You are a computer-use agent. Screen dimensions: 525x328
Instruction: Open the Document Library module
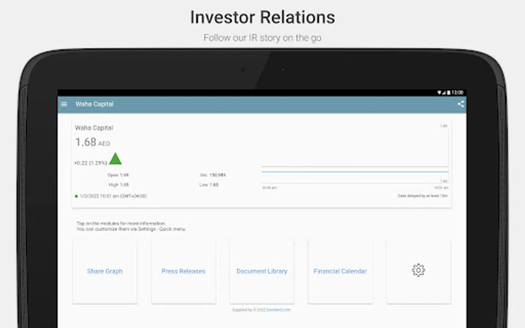coord(262,271)
